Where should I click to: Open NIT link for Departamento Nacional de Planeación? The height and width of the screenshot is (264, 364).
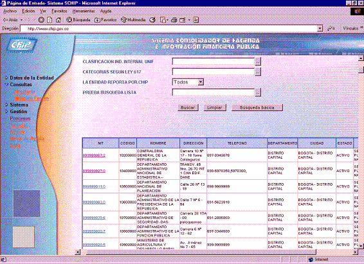(94, 186)
